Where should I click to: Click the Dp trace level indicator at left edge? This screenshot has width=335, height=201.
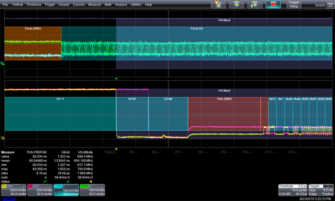coord(3,138)
